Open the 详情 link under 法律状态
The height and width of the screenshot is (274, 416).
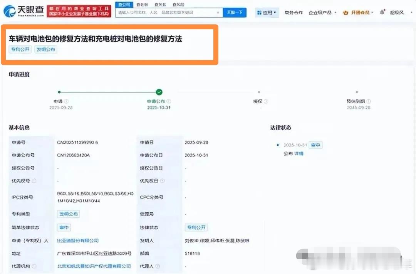click(x=299, y=153)
